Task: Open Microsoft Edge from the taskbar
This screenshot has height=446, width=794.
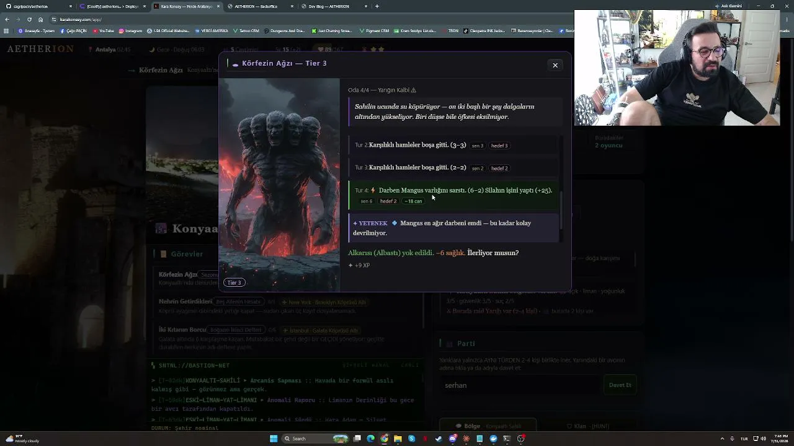Action: [x=370, y=439]
